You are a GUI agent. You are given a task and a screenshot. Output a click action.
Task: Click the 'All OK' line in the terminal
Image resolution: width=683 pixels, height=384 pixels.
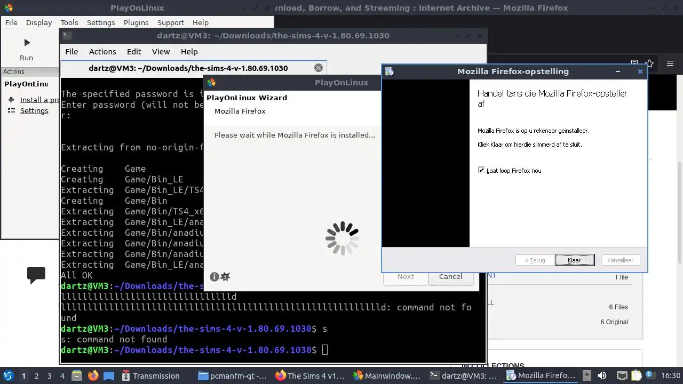coord(77,275)
